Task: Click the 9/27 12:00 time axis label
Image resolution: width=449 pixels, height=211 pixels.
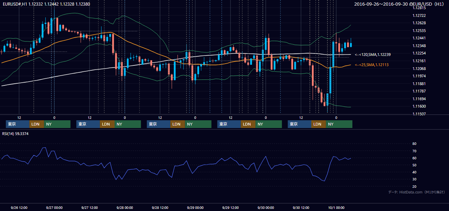Action: 90,208
